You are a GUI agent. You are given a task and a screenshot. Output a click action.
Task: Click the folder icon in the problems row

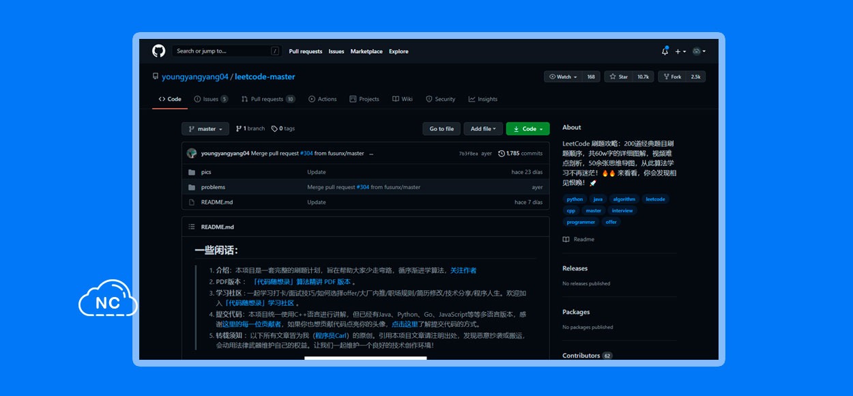[x=192, y=187]
